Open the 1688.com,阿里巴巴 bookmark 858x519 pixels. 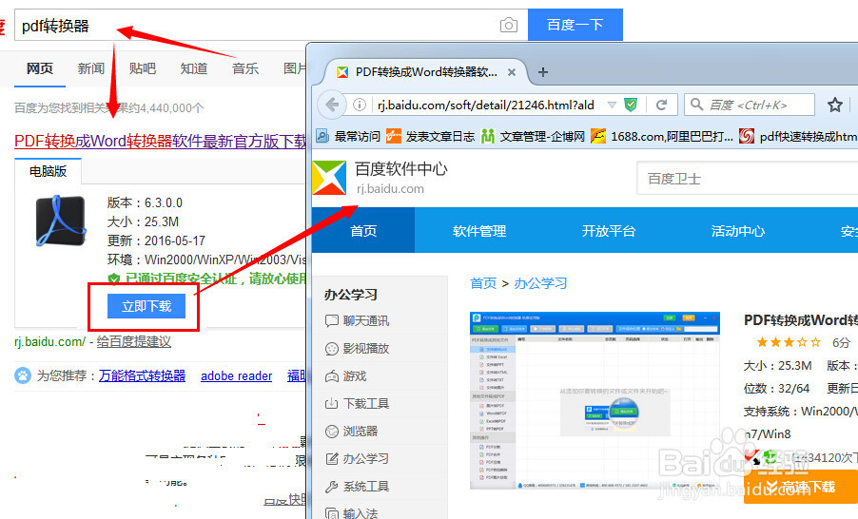662,136
